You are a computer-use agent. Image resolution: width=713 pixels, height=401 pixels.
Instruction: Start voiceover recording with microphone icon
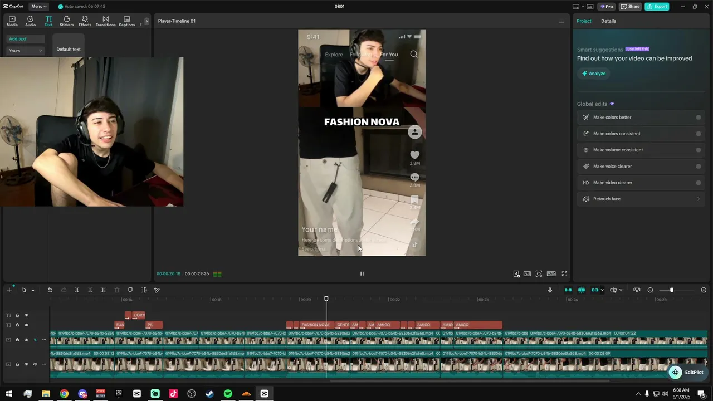550,290
